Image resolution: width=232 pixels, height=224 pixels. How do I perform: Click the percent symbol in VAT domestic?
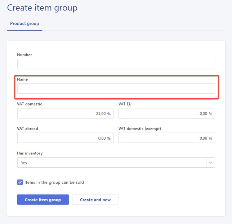pyautogui.click(x=109, y=114)
